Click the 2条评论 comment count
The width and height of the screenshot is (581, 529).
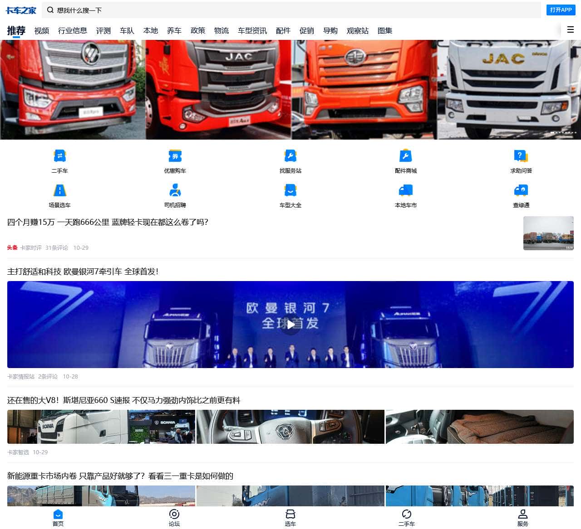(48, 377)
